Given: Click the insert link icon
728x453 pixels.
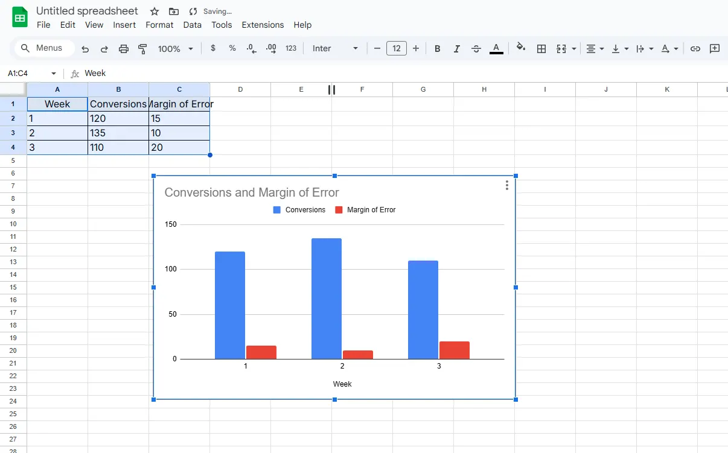Looking at the screenshot, I should [695, 49].
